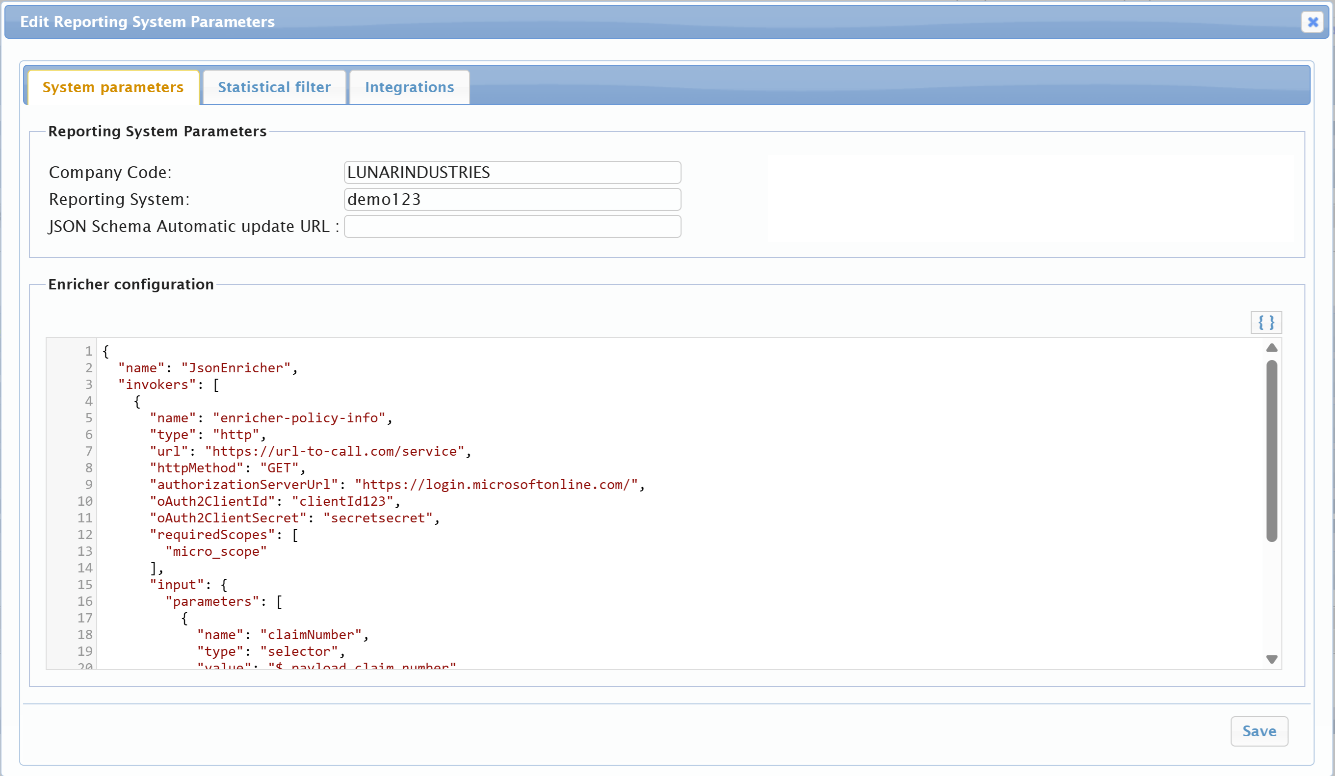The height and width of the screenshot is (776, 1335).
Task: Click the url-to-call.com service URL text
Action: 334,451
